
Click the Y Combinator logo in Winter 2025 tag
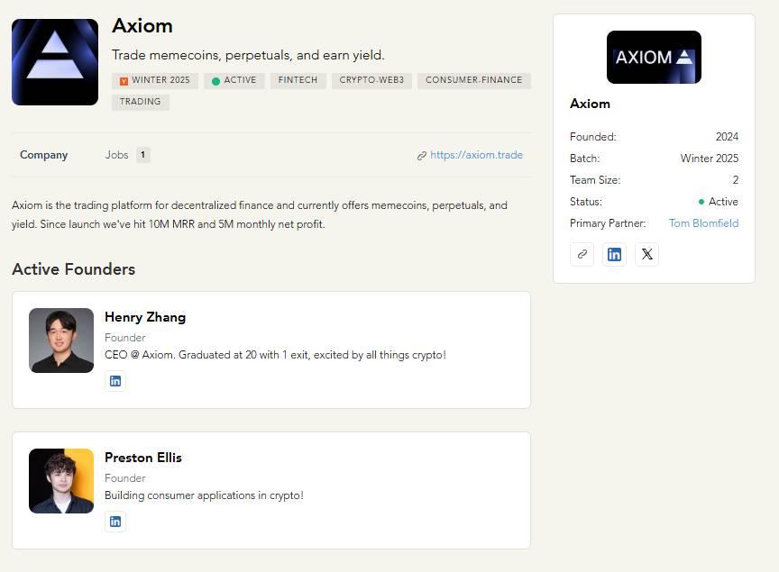tap(124, 81)
